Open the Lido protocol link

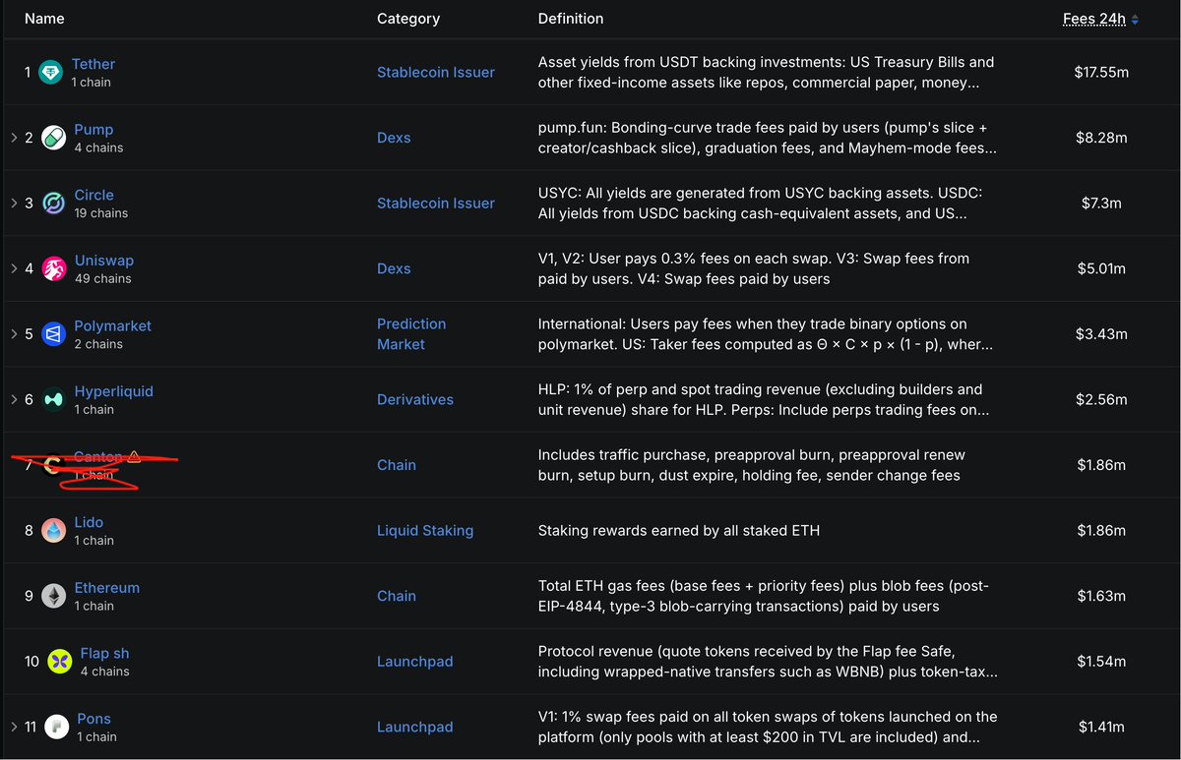pos(89,522)
